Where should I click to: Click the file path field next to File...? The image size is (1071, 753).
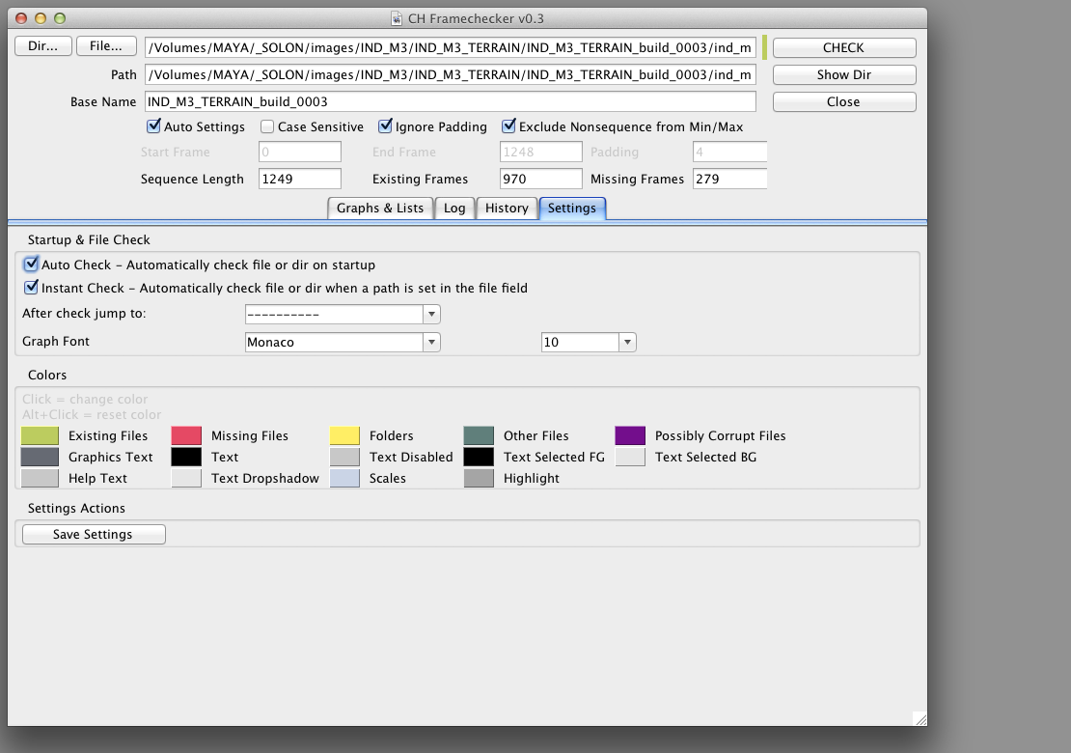(x=451, y=48)
